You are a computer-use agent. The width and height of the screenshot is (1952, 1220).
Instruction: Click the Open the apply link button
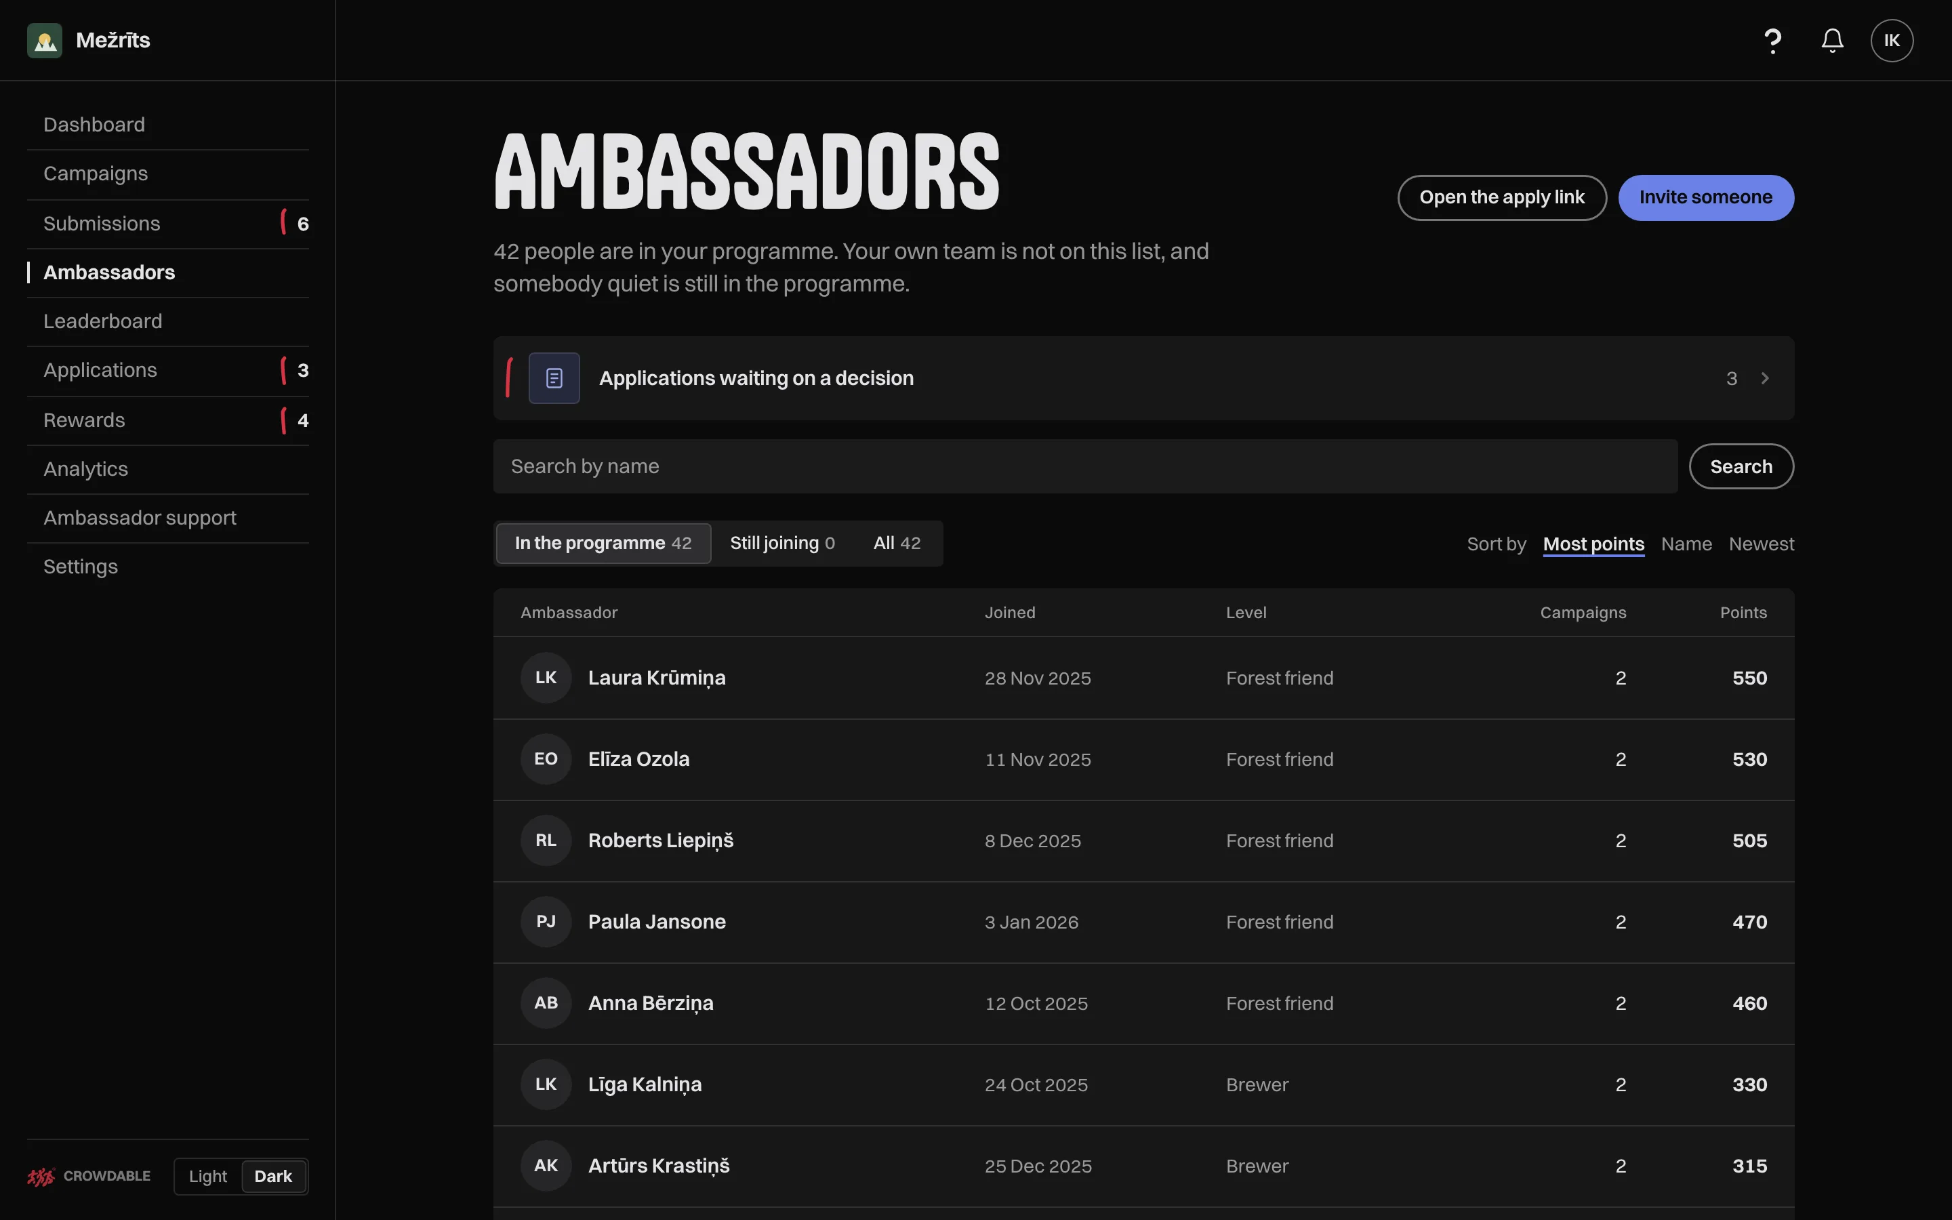pyautogui.click(x=1502, y=198)
